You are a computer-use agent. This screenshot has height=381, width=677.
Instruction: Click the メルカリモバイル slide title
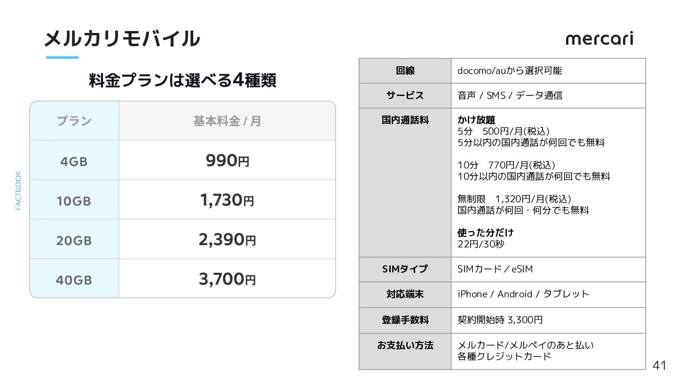pyautogui.click(x=122, y=39)
